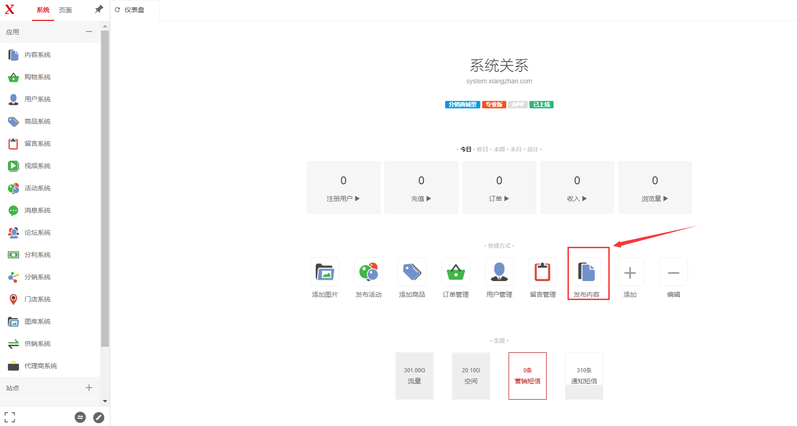This screenshot has height=426, width=797.
Task: Click the 发布活动 shortcut icon
Action: 368,272
